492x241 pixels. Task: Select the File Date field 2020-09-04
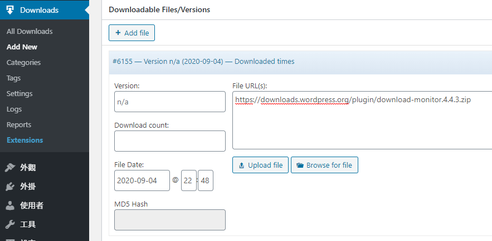[x=142, y=180]
